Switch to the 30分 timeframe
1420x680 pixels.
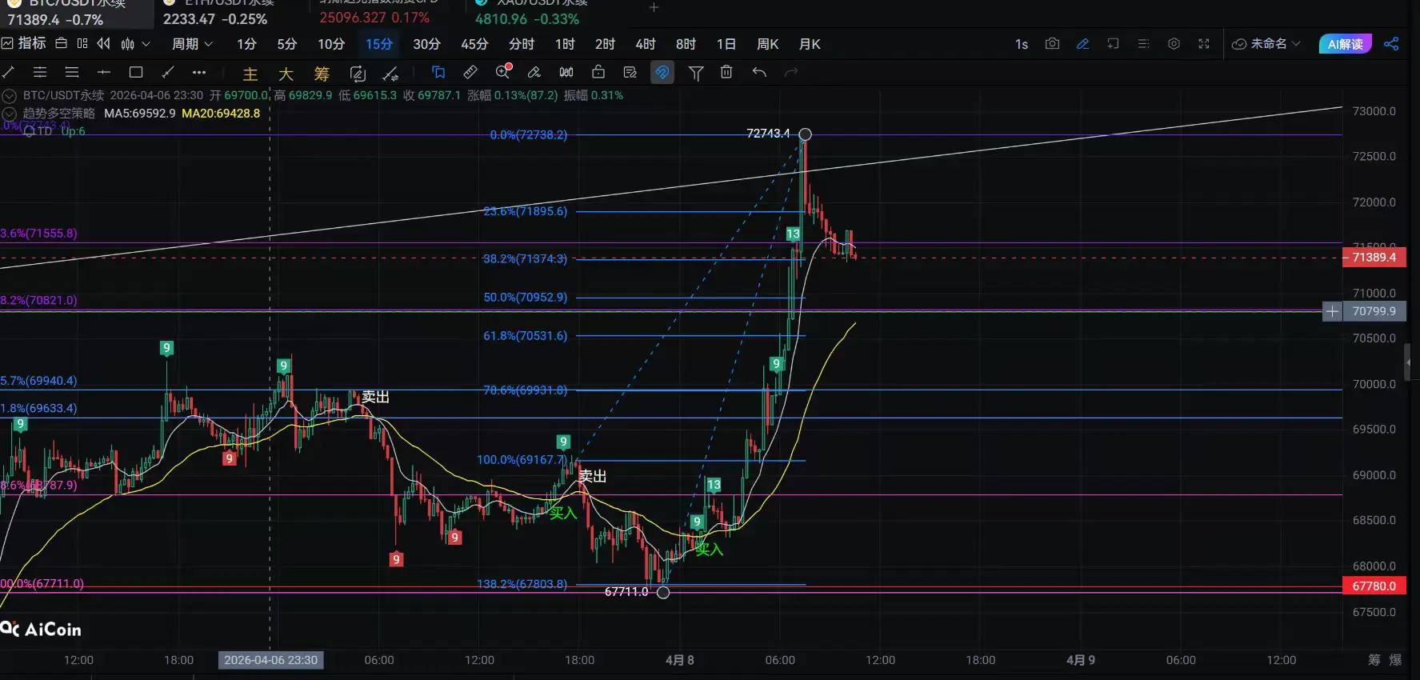click(426, 44)
